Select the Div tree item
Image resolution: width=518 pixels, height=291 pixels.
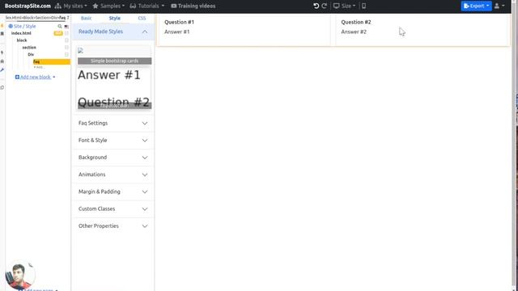[31, 54]
